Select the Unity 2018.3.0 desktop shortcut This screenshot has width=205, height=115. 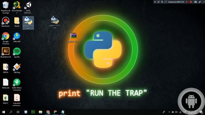point(28,8)
